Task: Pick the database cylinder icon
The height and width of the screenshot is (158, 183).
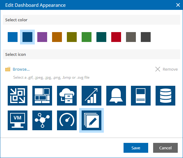Action: 165,96
